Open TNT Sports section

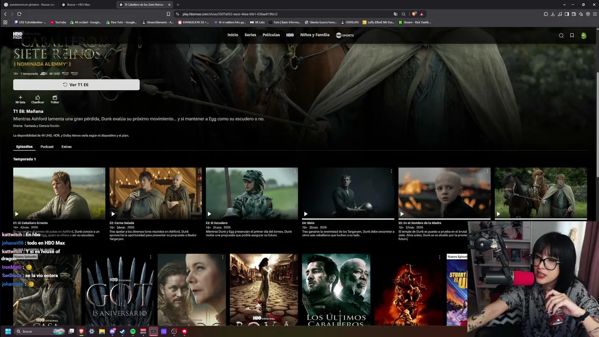tap(345, 36)
